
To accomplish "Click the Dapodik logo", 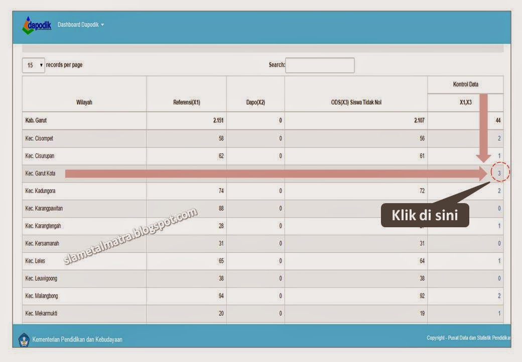I will click(x=36, y=26).
